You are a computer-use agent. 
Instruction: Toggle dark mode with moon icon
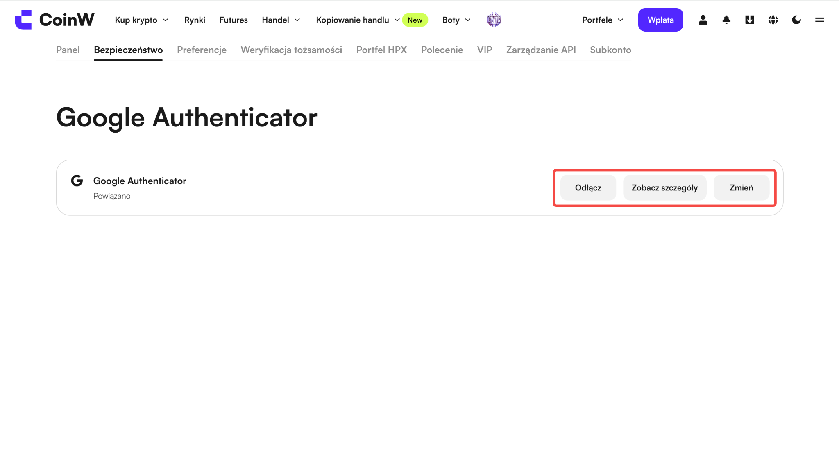click(x=796, y=20)
